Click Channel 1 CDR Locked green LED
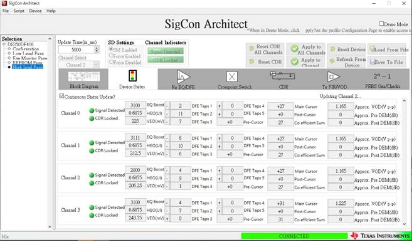Viewport: 419px width, 247px height. [92, 150]
